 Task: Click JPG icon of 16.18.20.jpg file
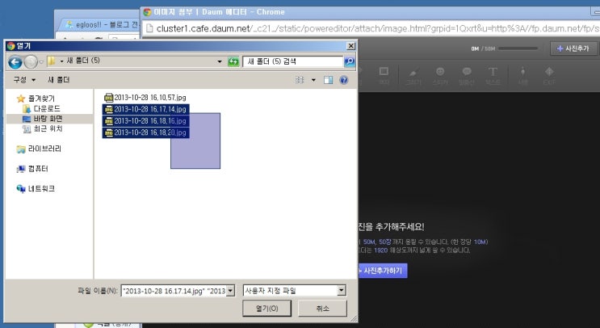(x=109, y=132)
